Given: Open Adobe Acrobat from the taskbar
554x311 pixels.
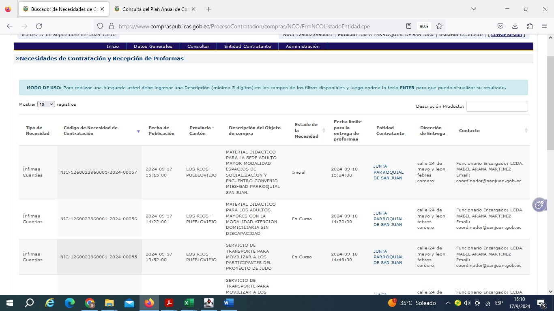Looking at the screenshot, I should [x=169, y=303].
